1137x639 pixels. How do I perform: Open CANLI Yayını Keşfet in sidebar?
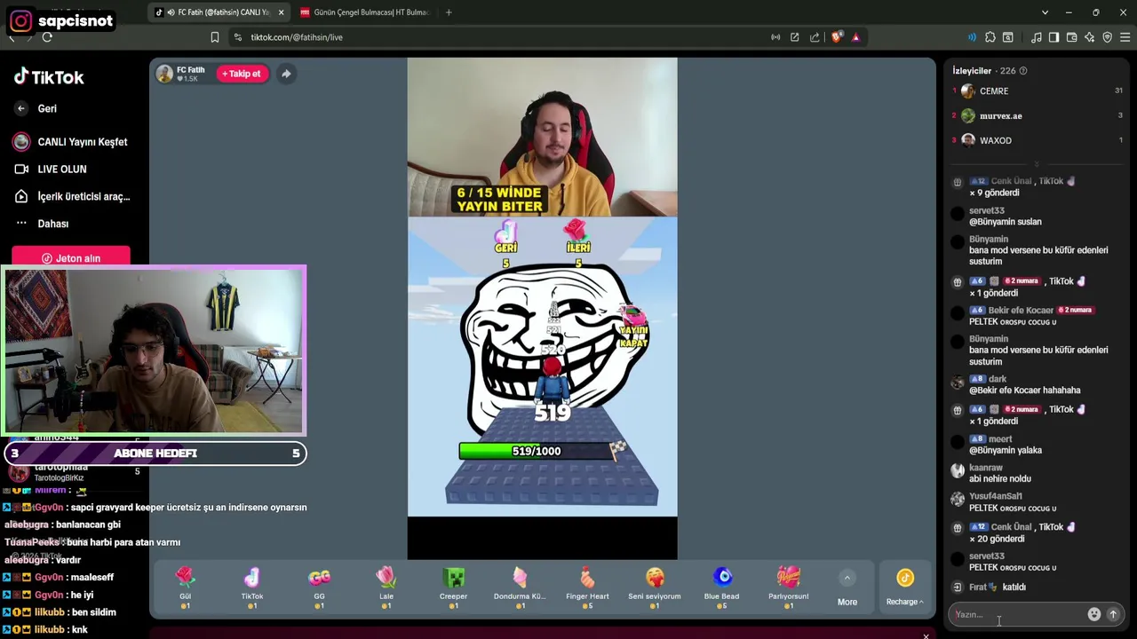tap(71, 142)
